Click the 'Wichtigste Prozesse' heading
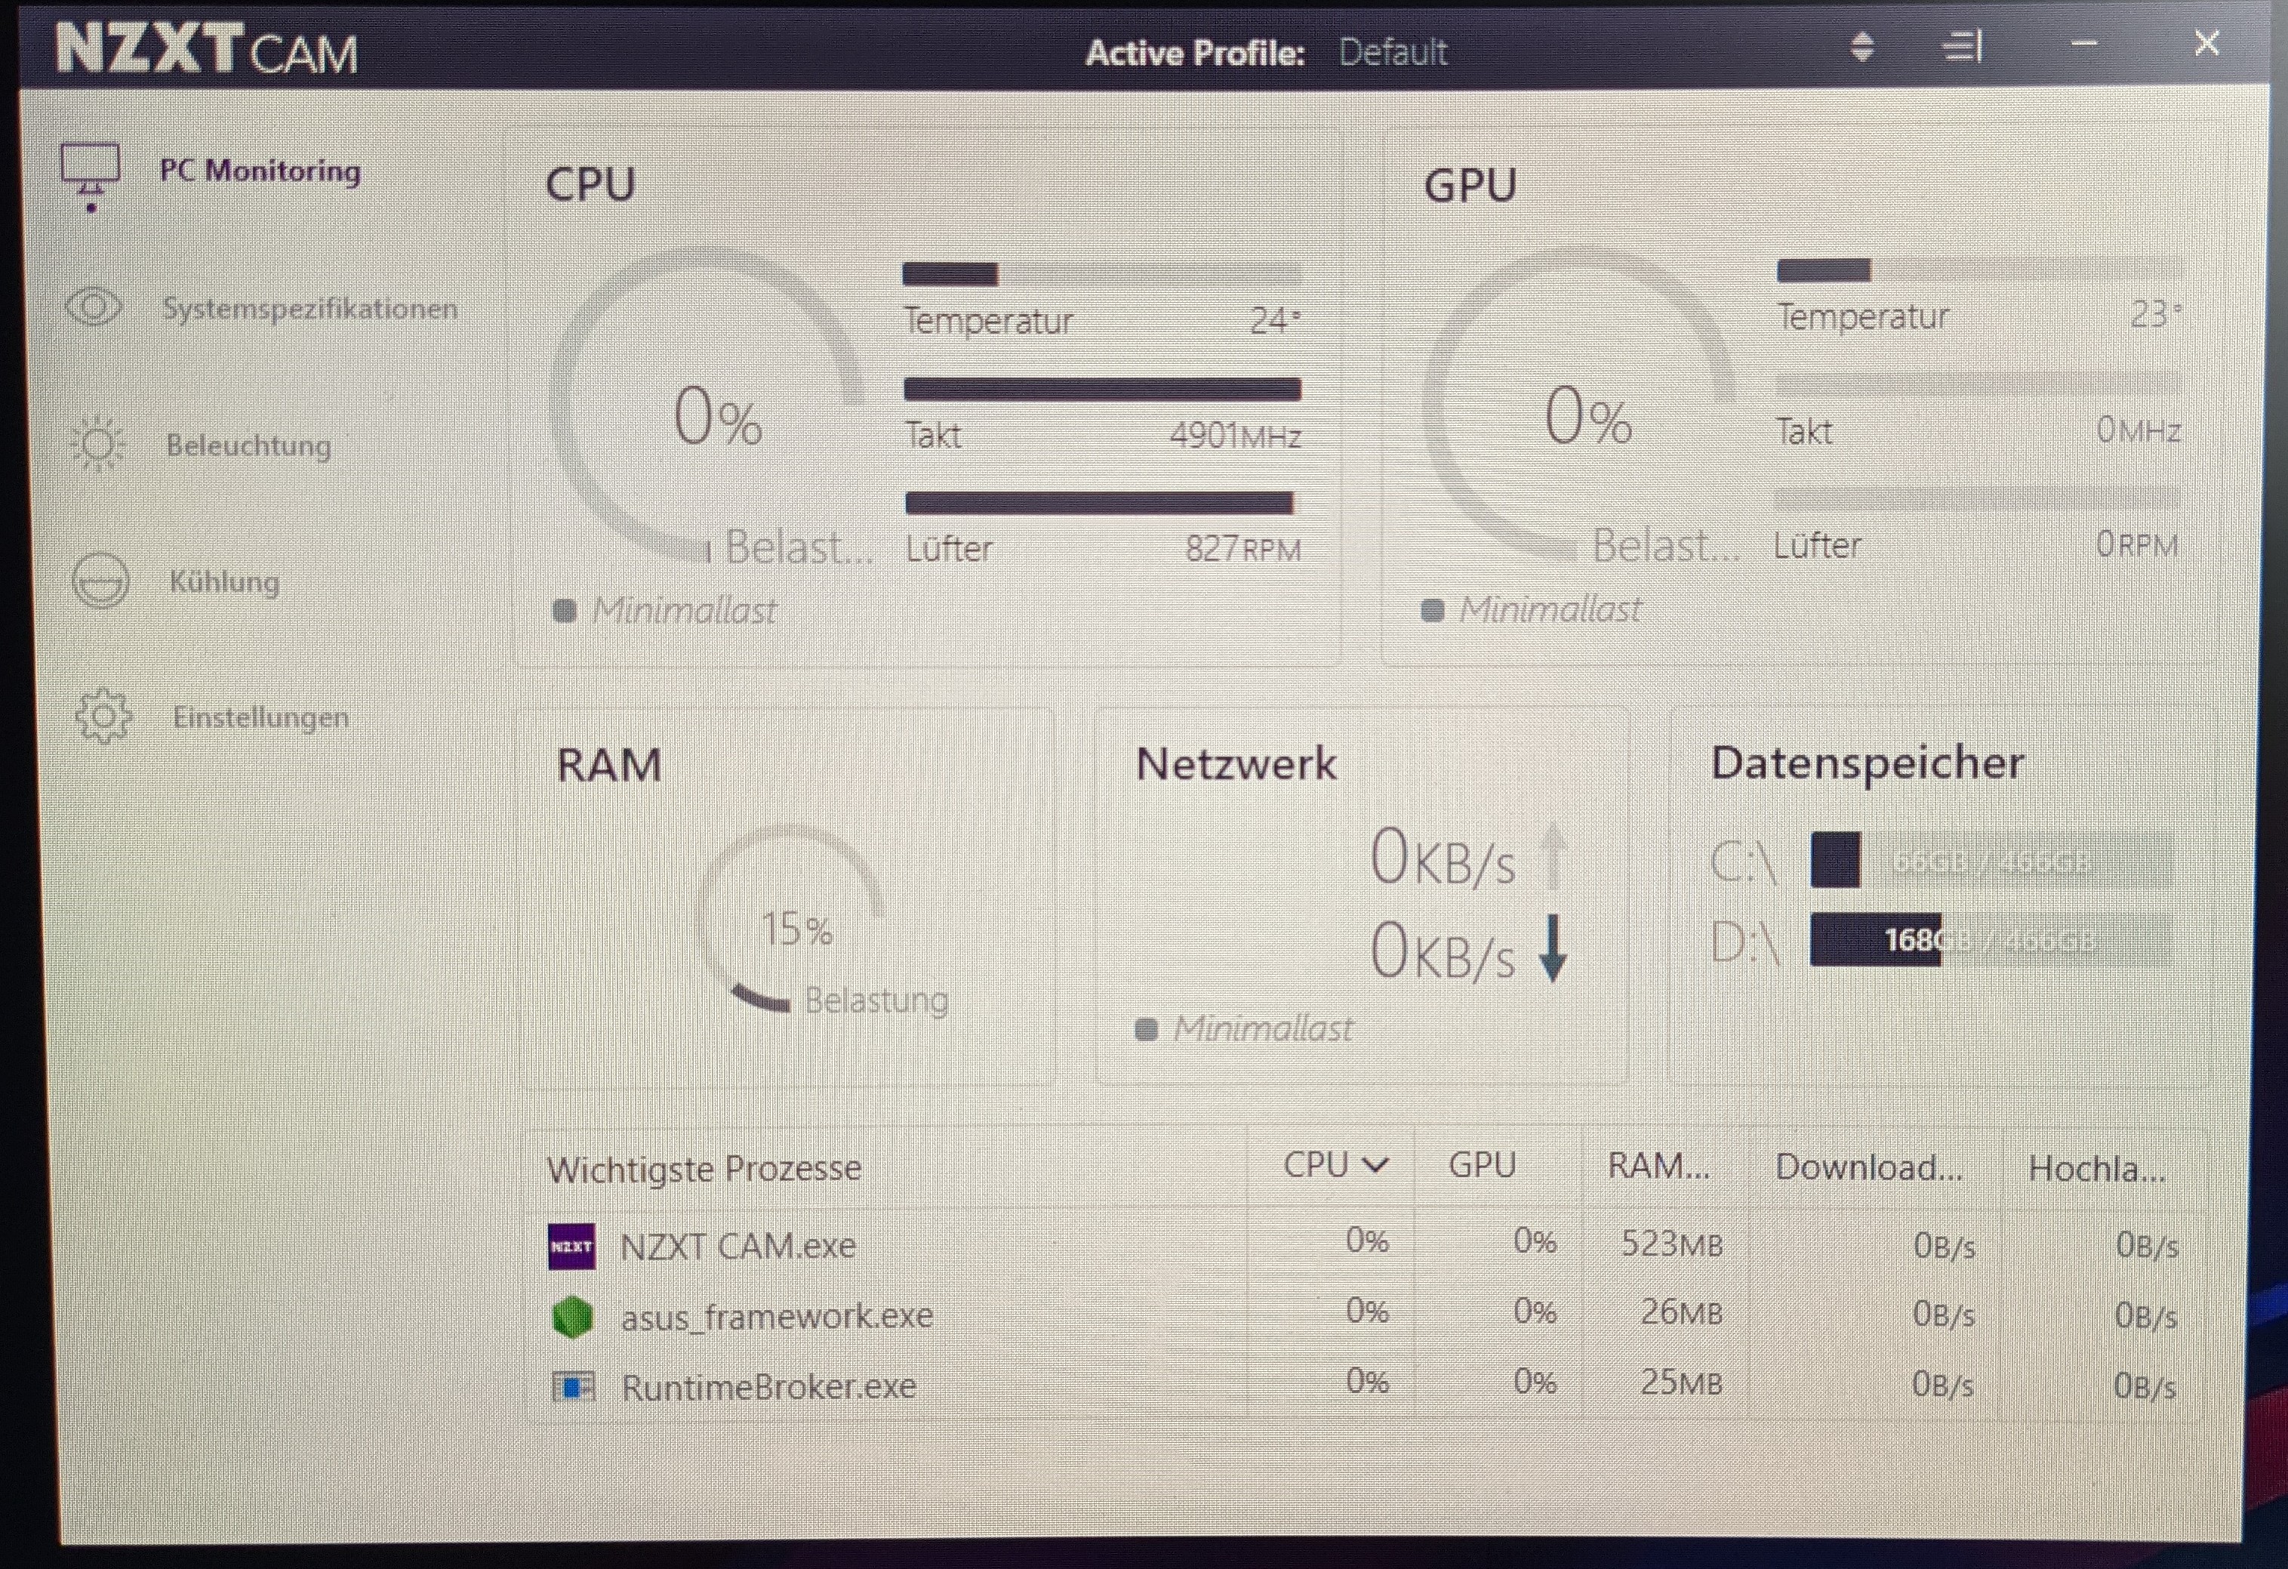This screenshot has width=2288, height=1569. pyautogui.click(x=704, y=1169)
